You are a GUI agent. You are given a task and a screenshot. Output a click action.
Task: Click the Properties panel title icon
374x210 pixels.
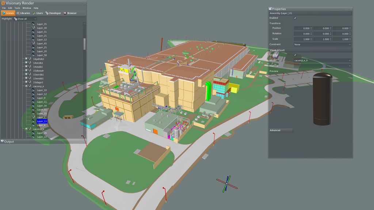point(270,9)
